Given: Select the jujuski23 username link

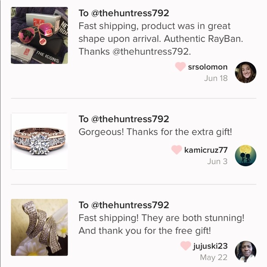Looking at the screenshot, I should [x=210, y=246].
